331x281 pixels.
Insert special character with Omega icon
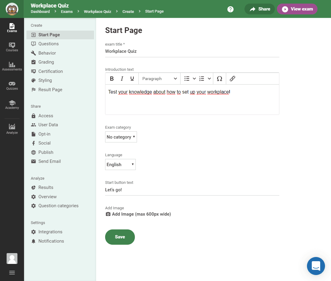pos(219,79)
